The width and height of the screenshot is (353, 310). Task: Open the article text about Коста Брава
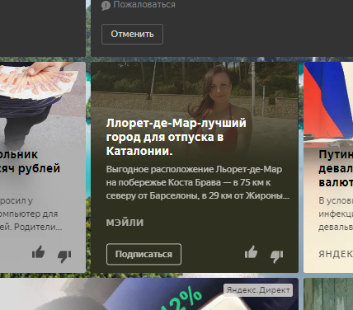click(x=198, y=182)
